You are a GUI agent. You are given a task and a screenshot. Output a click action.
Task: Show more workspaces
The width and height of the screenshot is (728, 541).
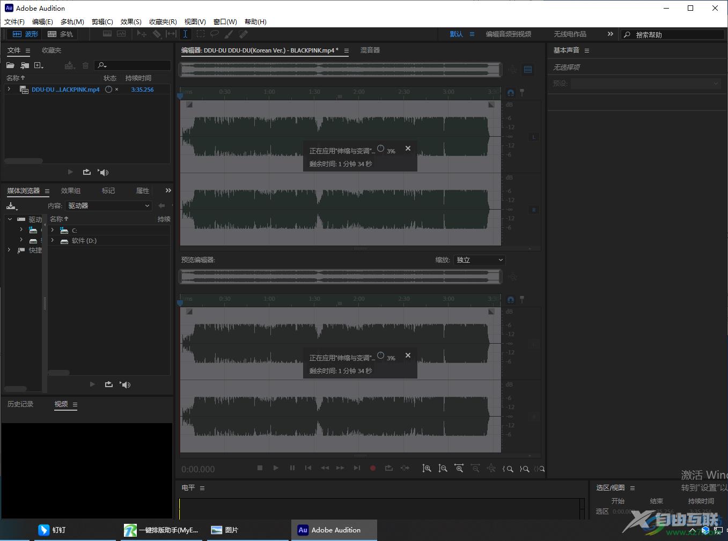(x=610, y=34)
